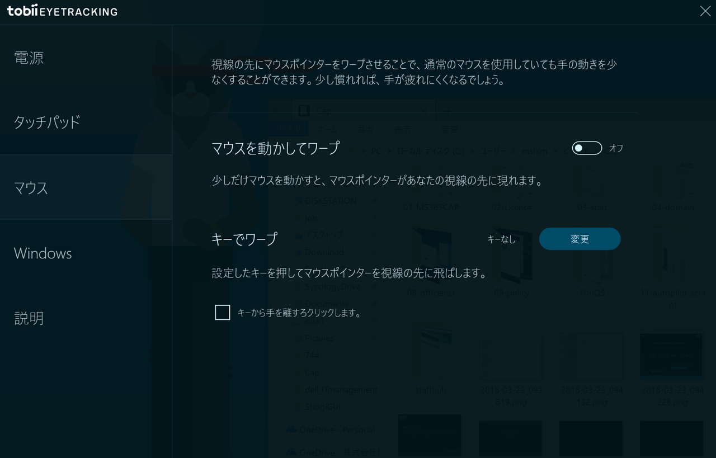This screenshot has width=716, height=458.
Task: Close the Tobii Eye Tracking settings window
Action: [x=705, y=11]
